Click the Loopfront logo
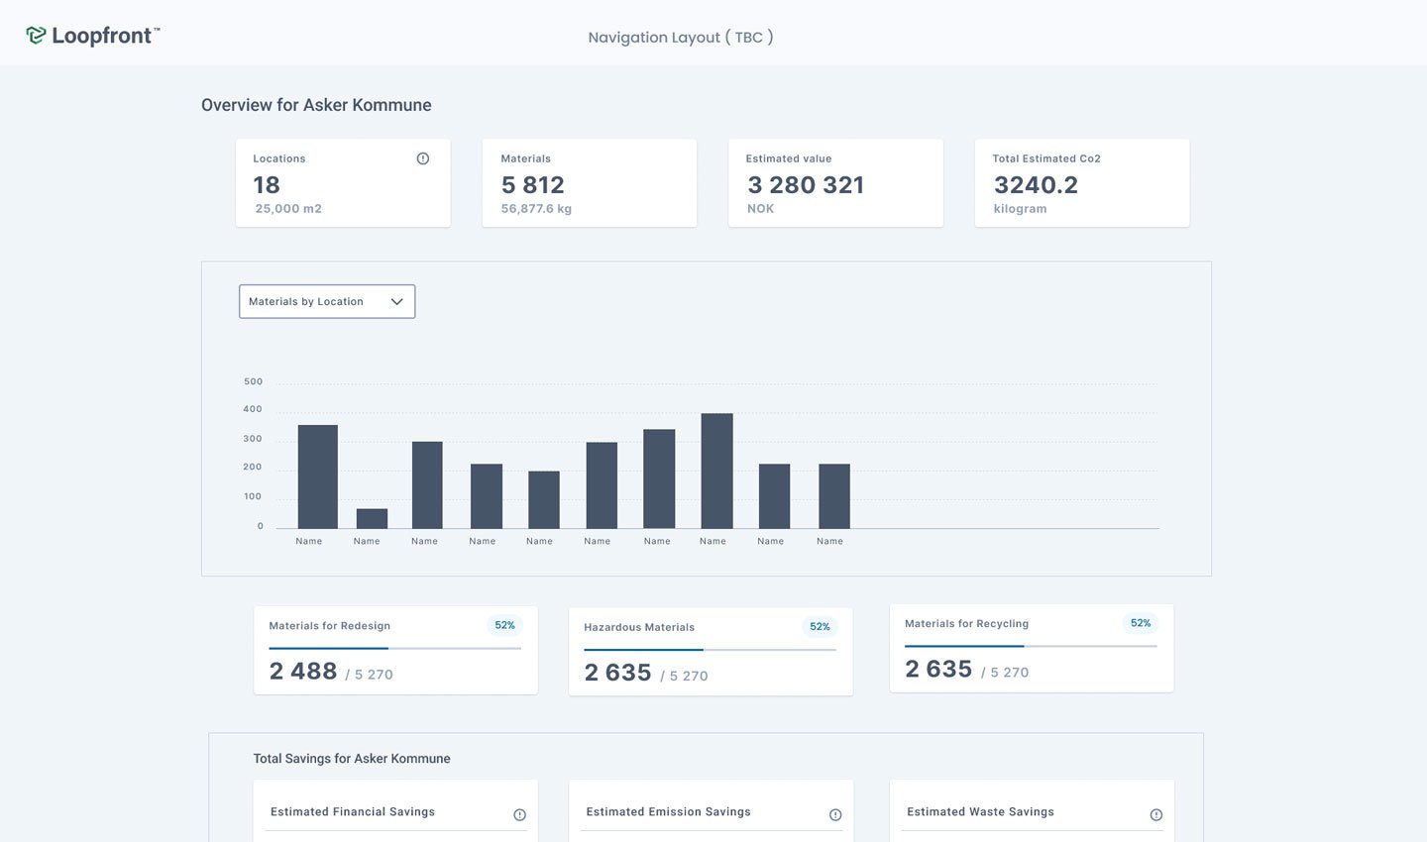Image resolution: width=1427 pixels, height=842 pixels. tap(92, 36)
